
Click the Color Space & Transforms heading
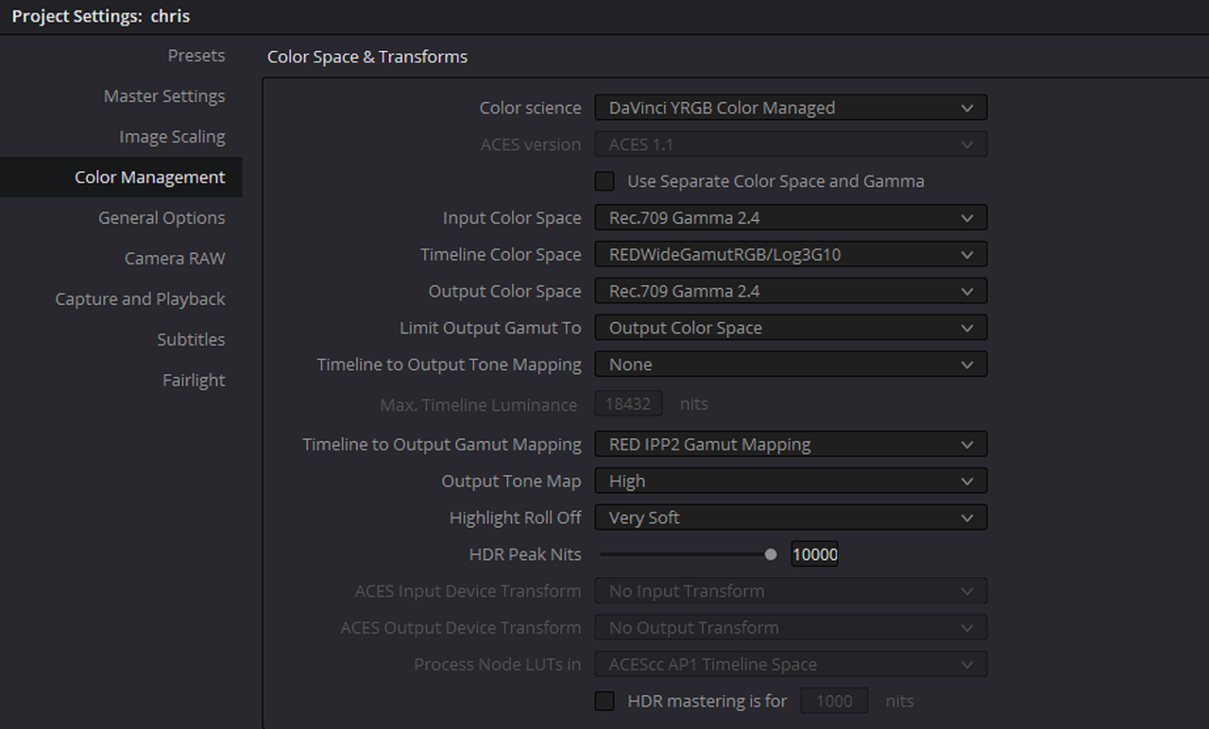(x=367, y=57)
